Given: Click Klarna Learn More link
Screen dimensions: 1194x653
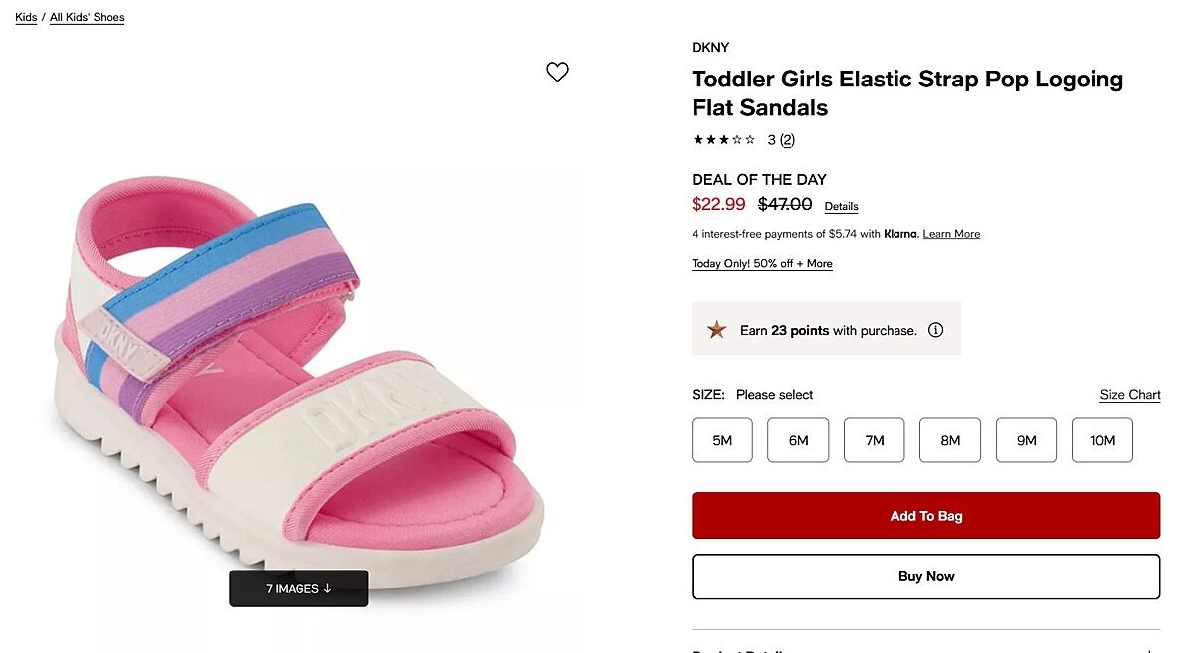Looking at the screenshot, I should (951, 234).
